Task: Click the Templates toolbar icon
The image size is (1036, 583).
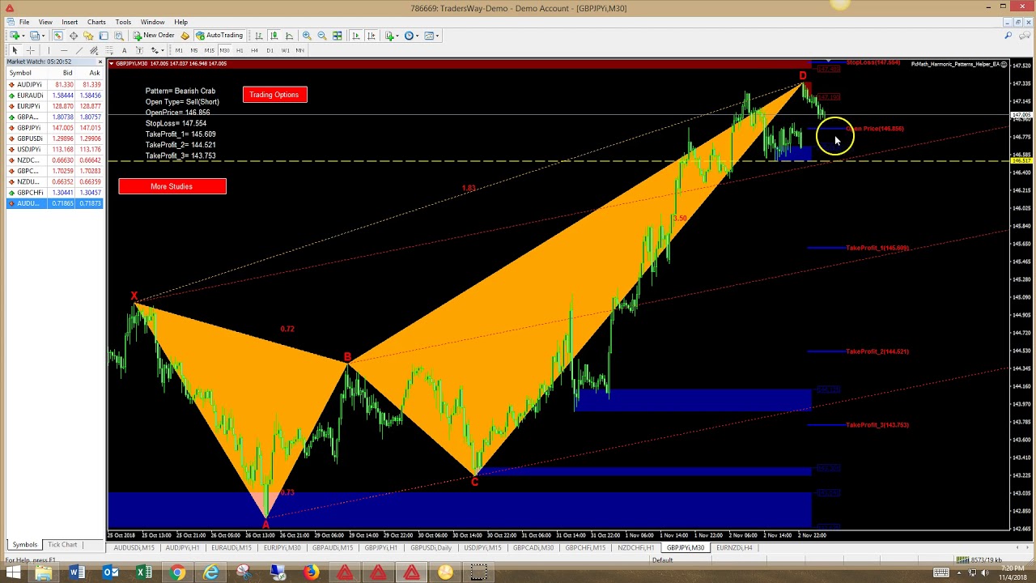Action: pos(429,36)
